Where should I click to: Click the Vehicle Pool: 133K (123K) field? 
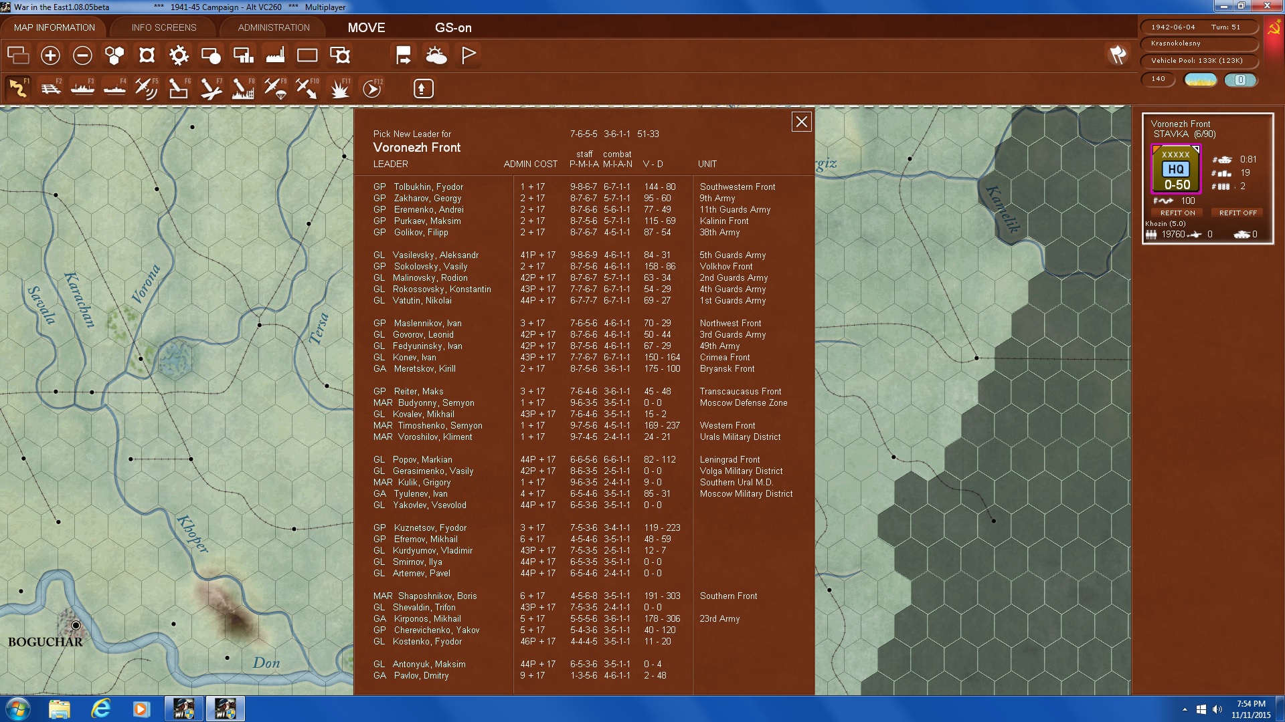coord(1199,61)
